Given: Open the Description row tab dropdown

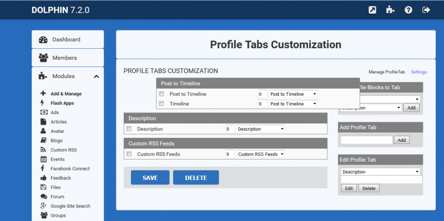Looking at the screenshot, I should (x=261, y=129).
